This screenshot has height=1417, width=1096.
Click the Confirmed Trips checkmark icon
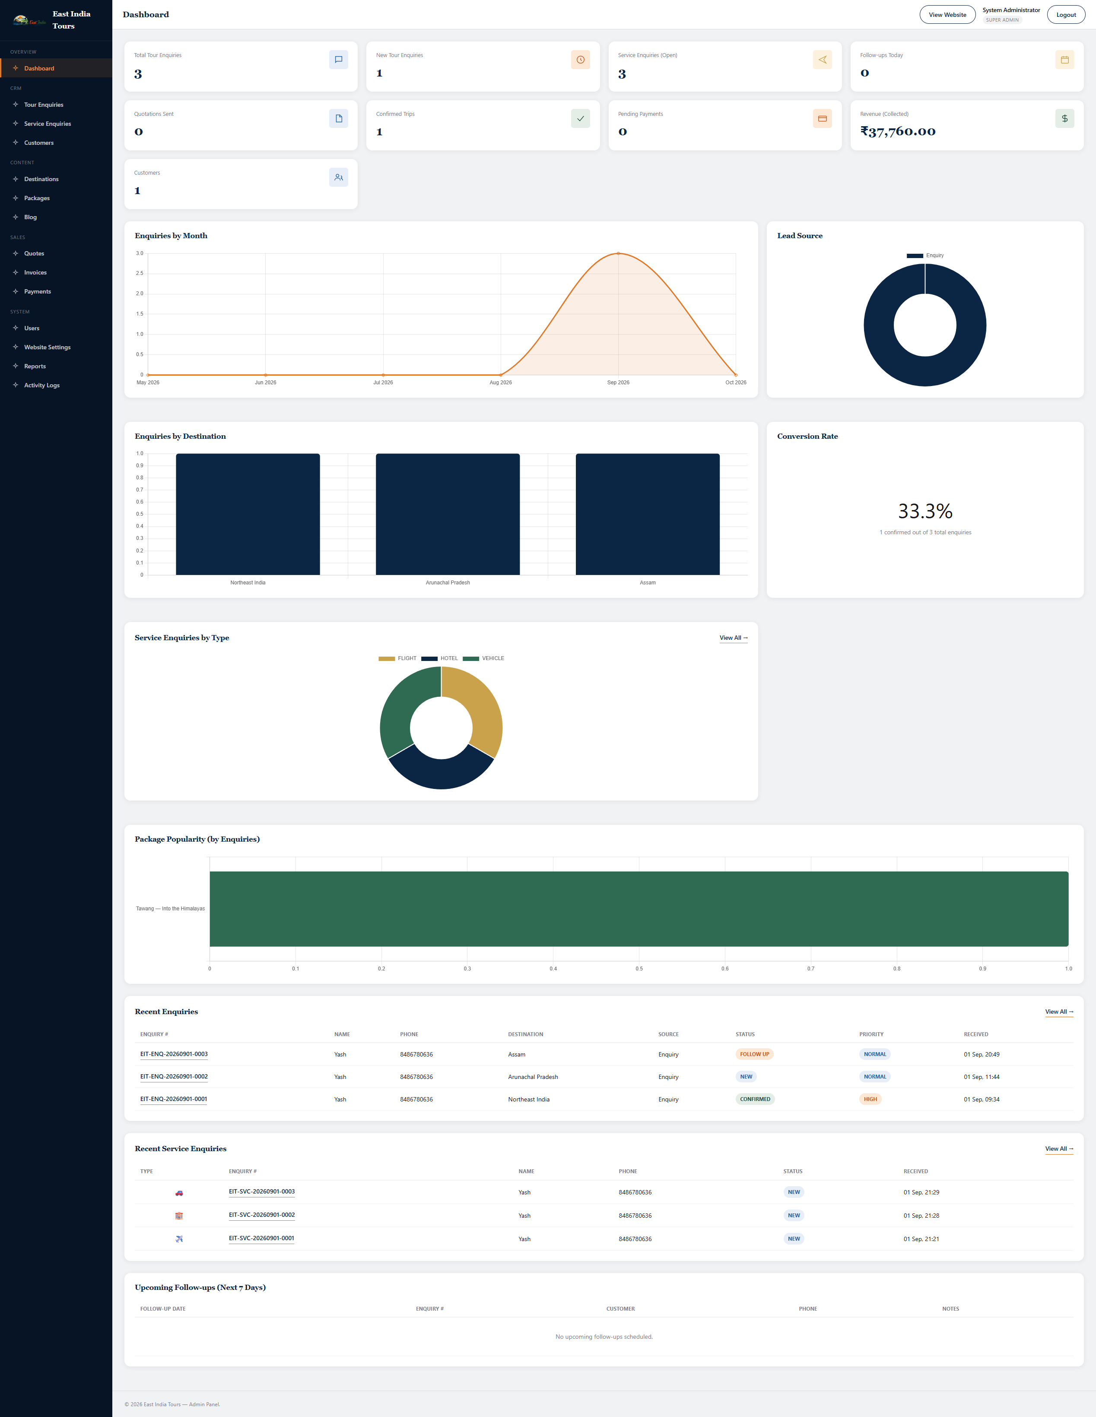(581, 119)
